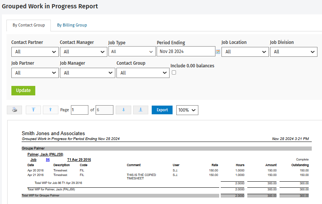This screenshot has height=204, width=322.
Task: Click the T1 Apr 29 2016 job name
Action: pyautogui.click(x=79, y=160)
